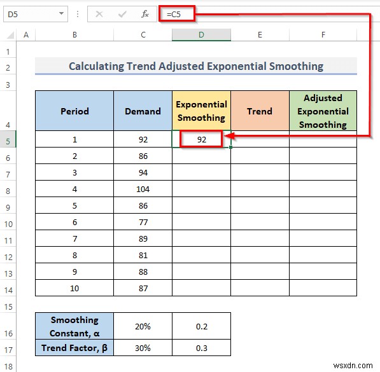Select Period cell with value 6
Screen dimensions: 380x372
pyautogui.click(x=74, y=222)
